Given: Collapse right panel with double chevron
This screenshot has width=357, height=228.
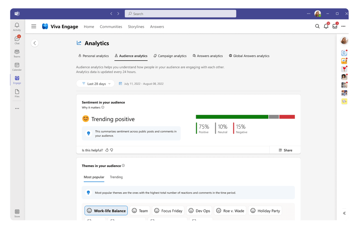Looking at the screenshot, I should click(344, 213).
